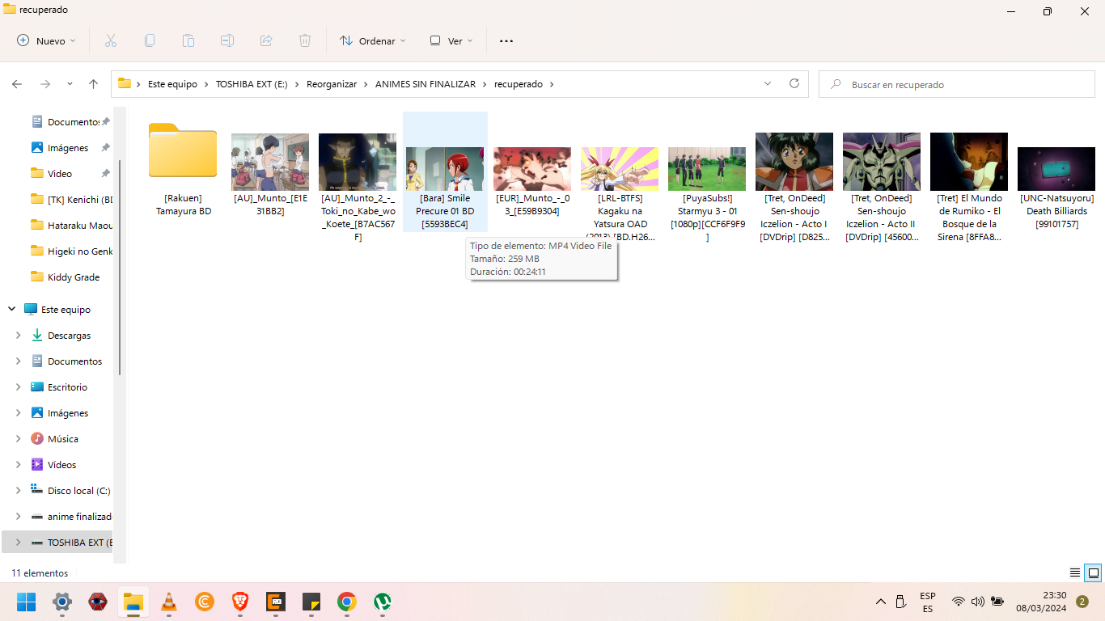Click the Paste clipboard icon
This screenshot has width=1105, height=621.
click(188, 40)
